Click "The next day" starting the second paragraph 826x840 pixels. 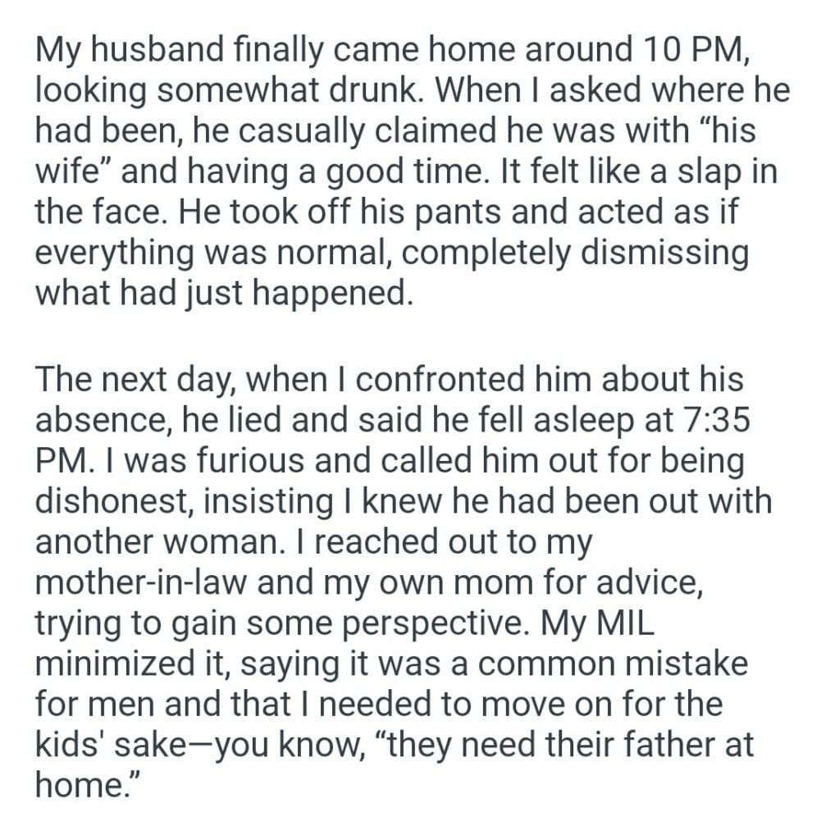point(132,381)
